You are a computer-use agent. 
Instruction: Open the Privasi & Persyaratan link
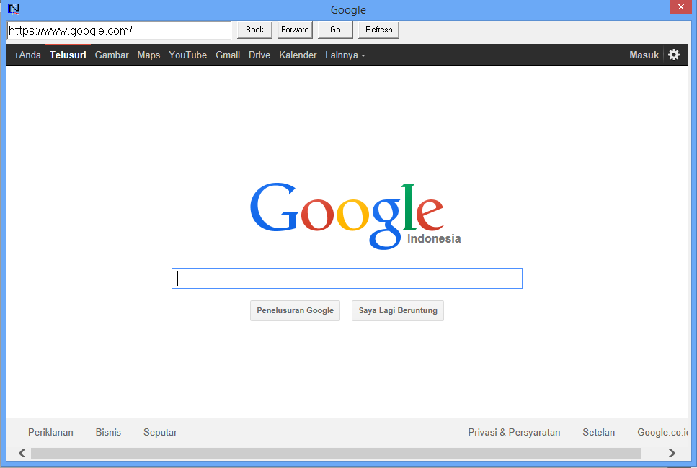(x=514, y=433)
